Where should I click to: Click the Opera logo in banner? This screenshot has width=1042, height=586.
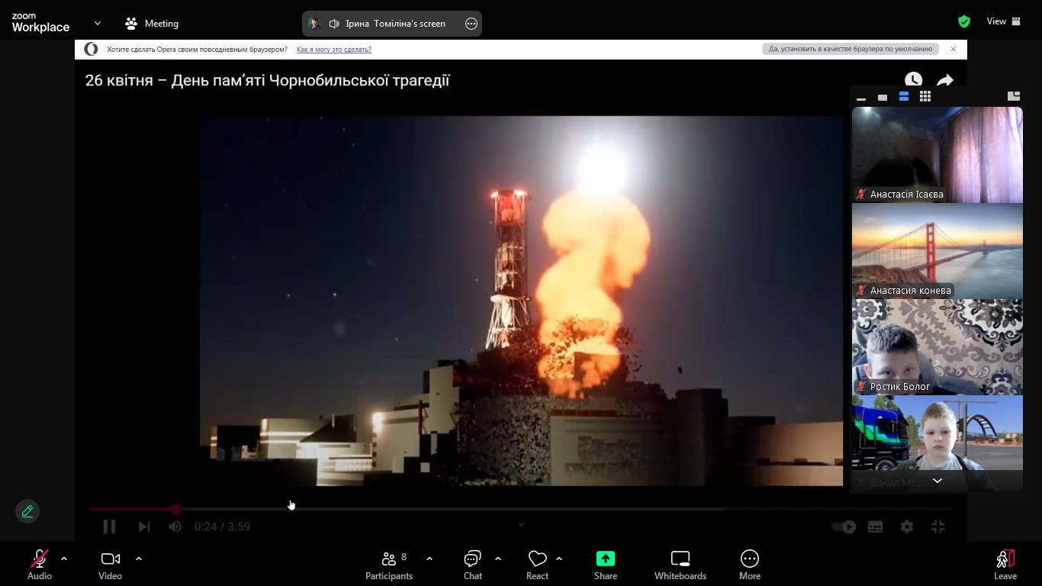[x=91, y=49]
